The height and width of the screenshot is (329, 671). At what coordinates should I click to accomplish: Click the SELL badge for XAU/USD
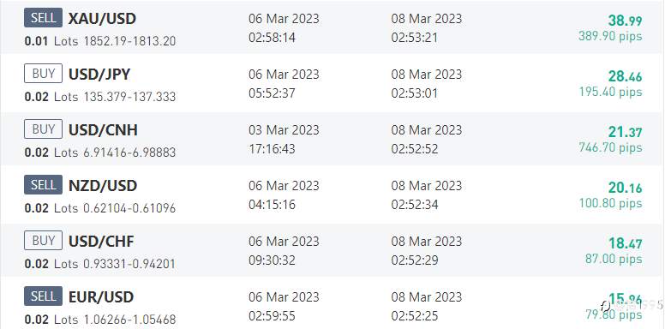click(x=43, y=17)
